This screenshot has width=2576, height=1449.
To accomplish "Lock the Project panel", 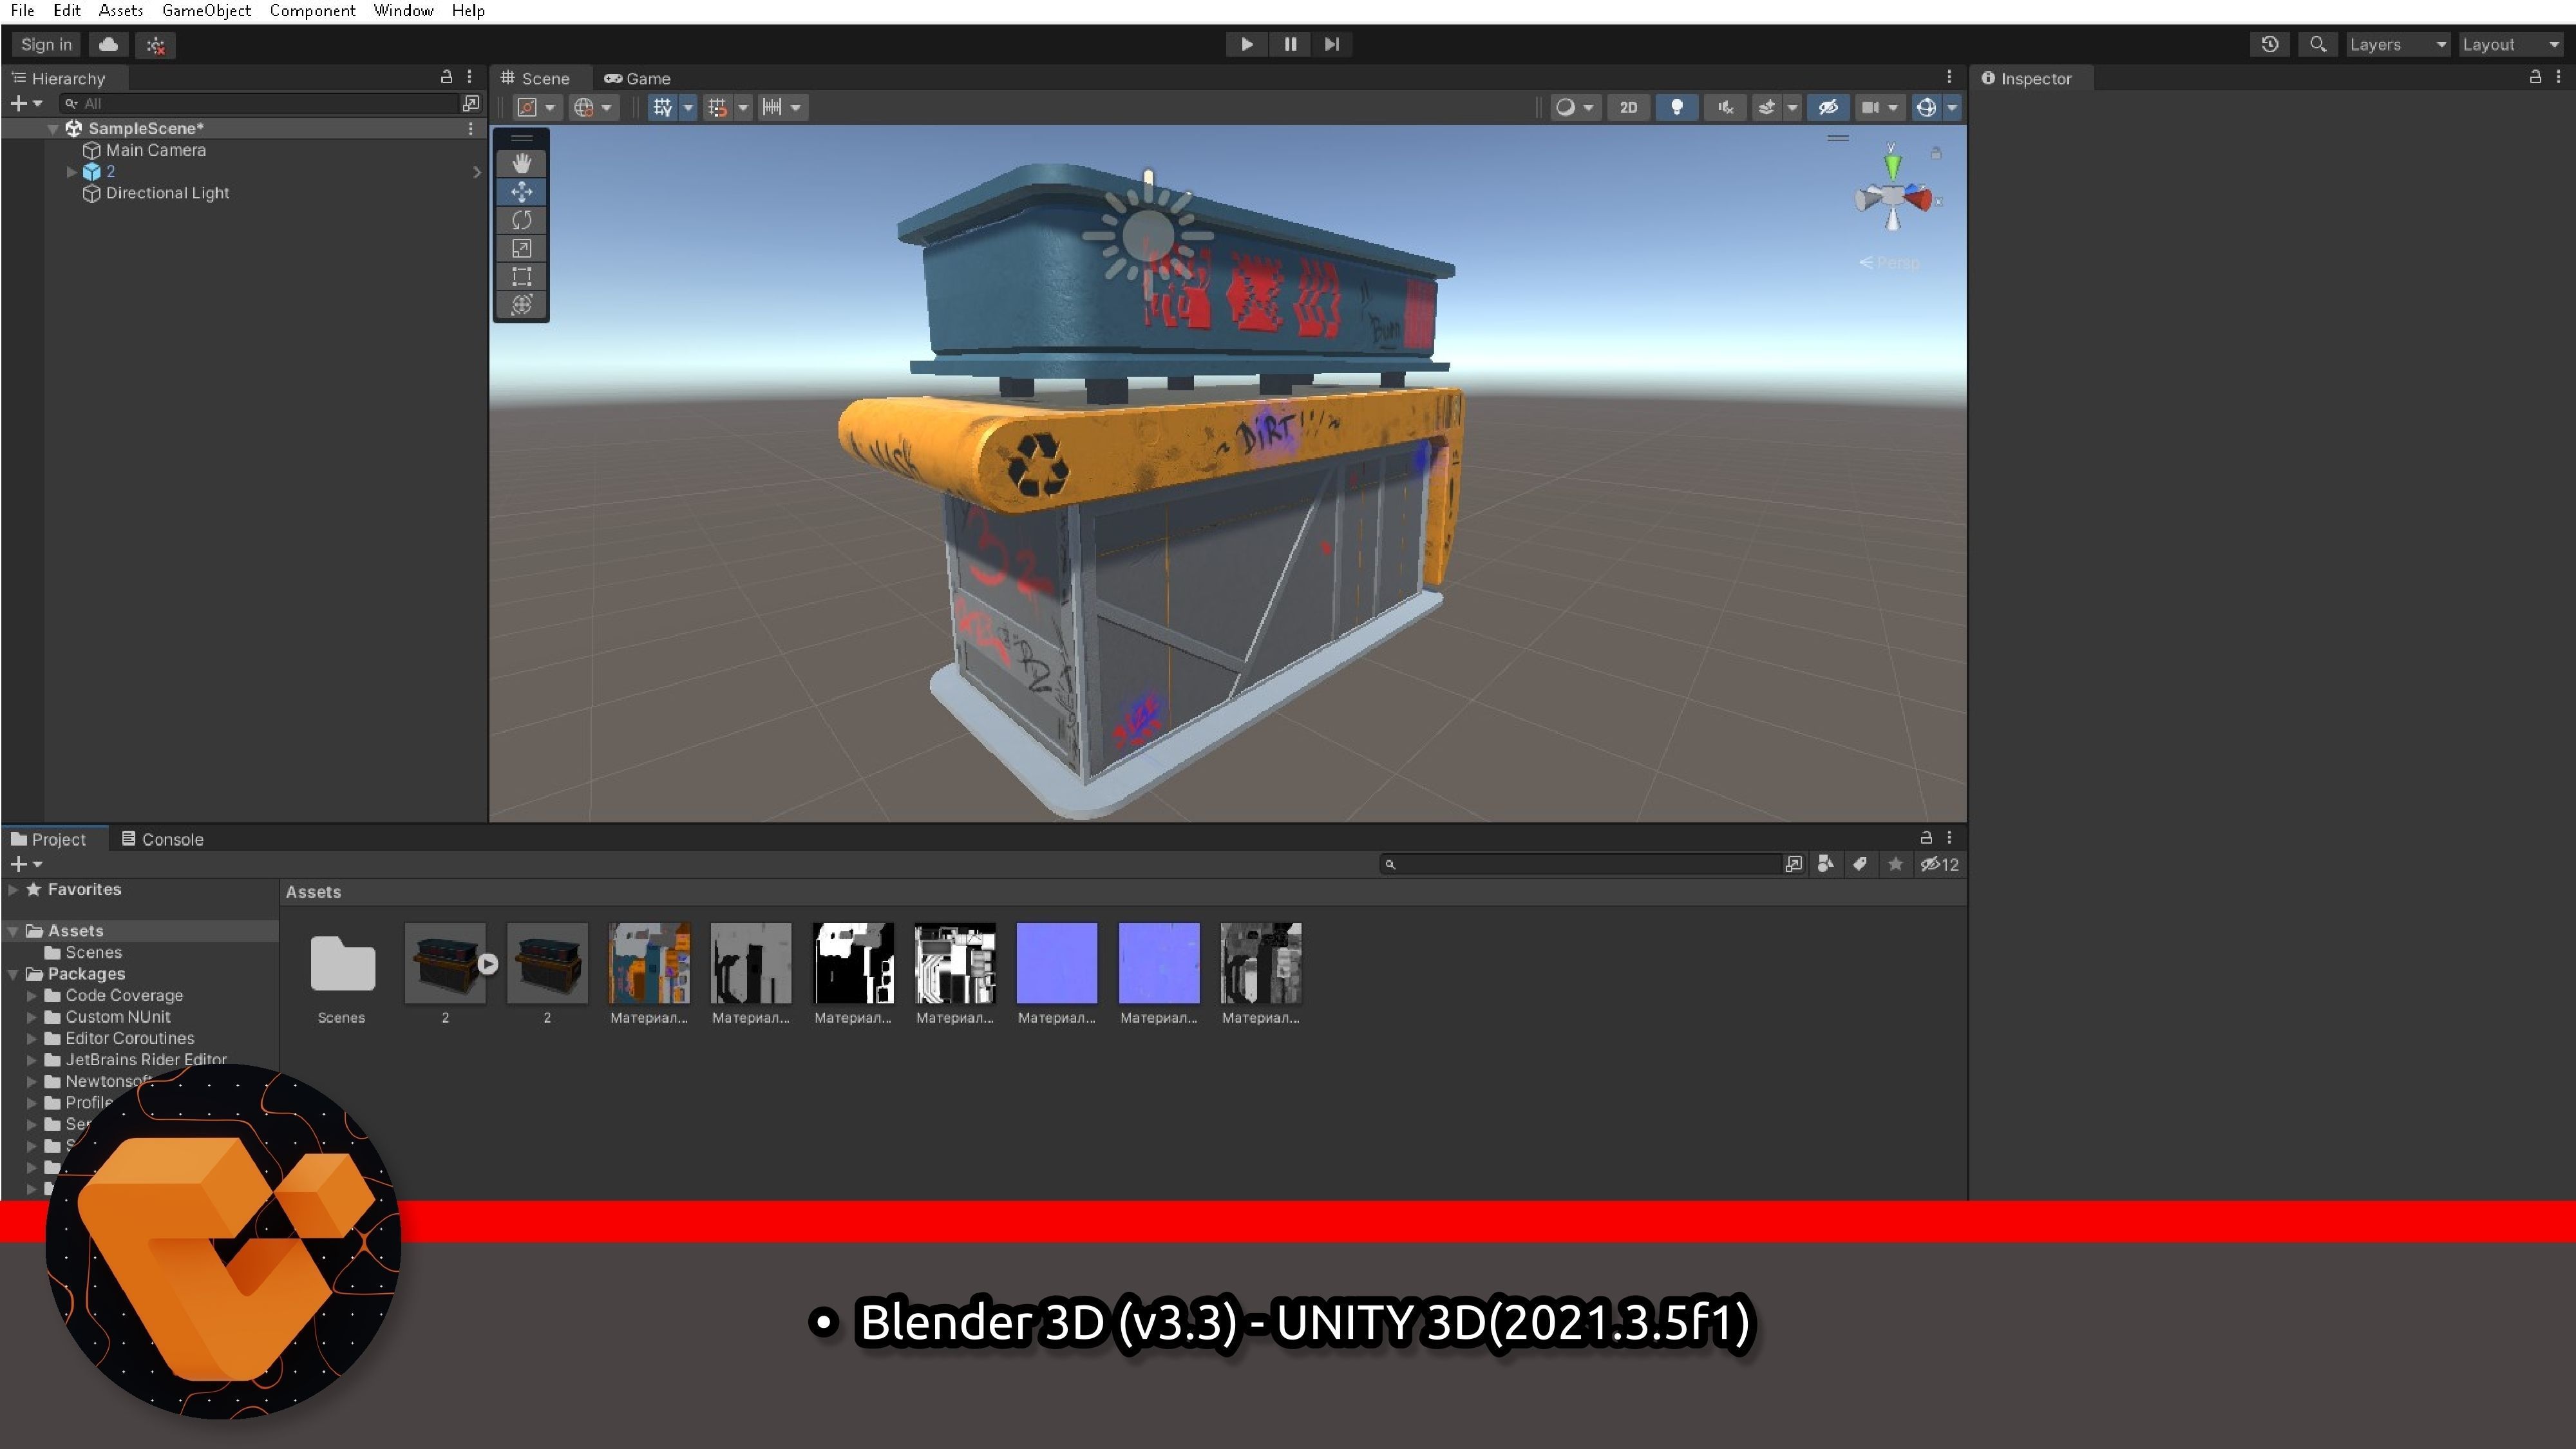I will click(1925, 838).
